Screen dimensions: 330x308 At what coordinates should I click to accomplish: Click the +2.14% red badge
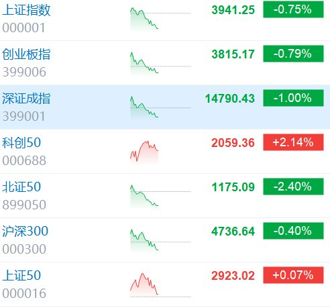tap(293, 142)
